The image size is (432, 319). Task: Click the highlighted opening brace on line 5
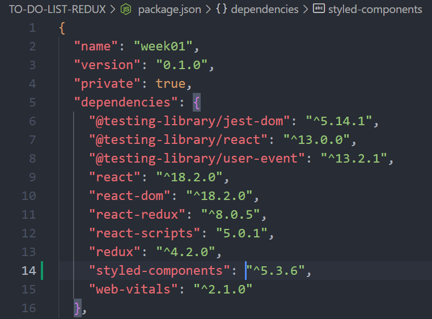pos(197,103)
